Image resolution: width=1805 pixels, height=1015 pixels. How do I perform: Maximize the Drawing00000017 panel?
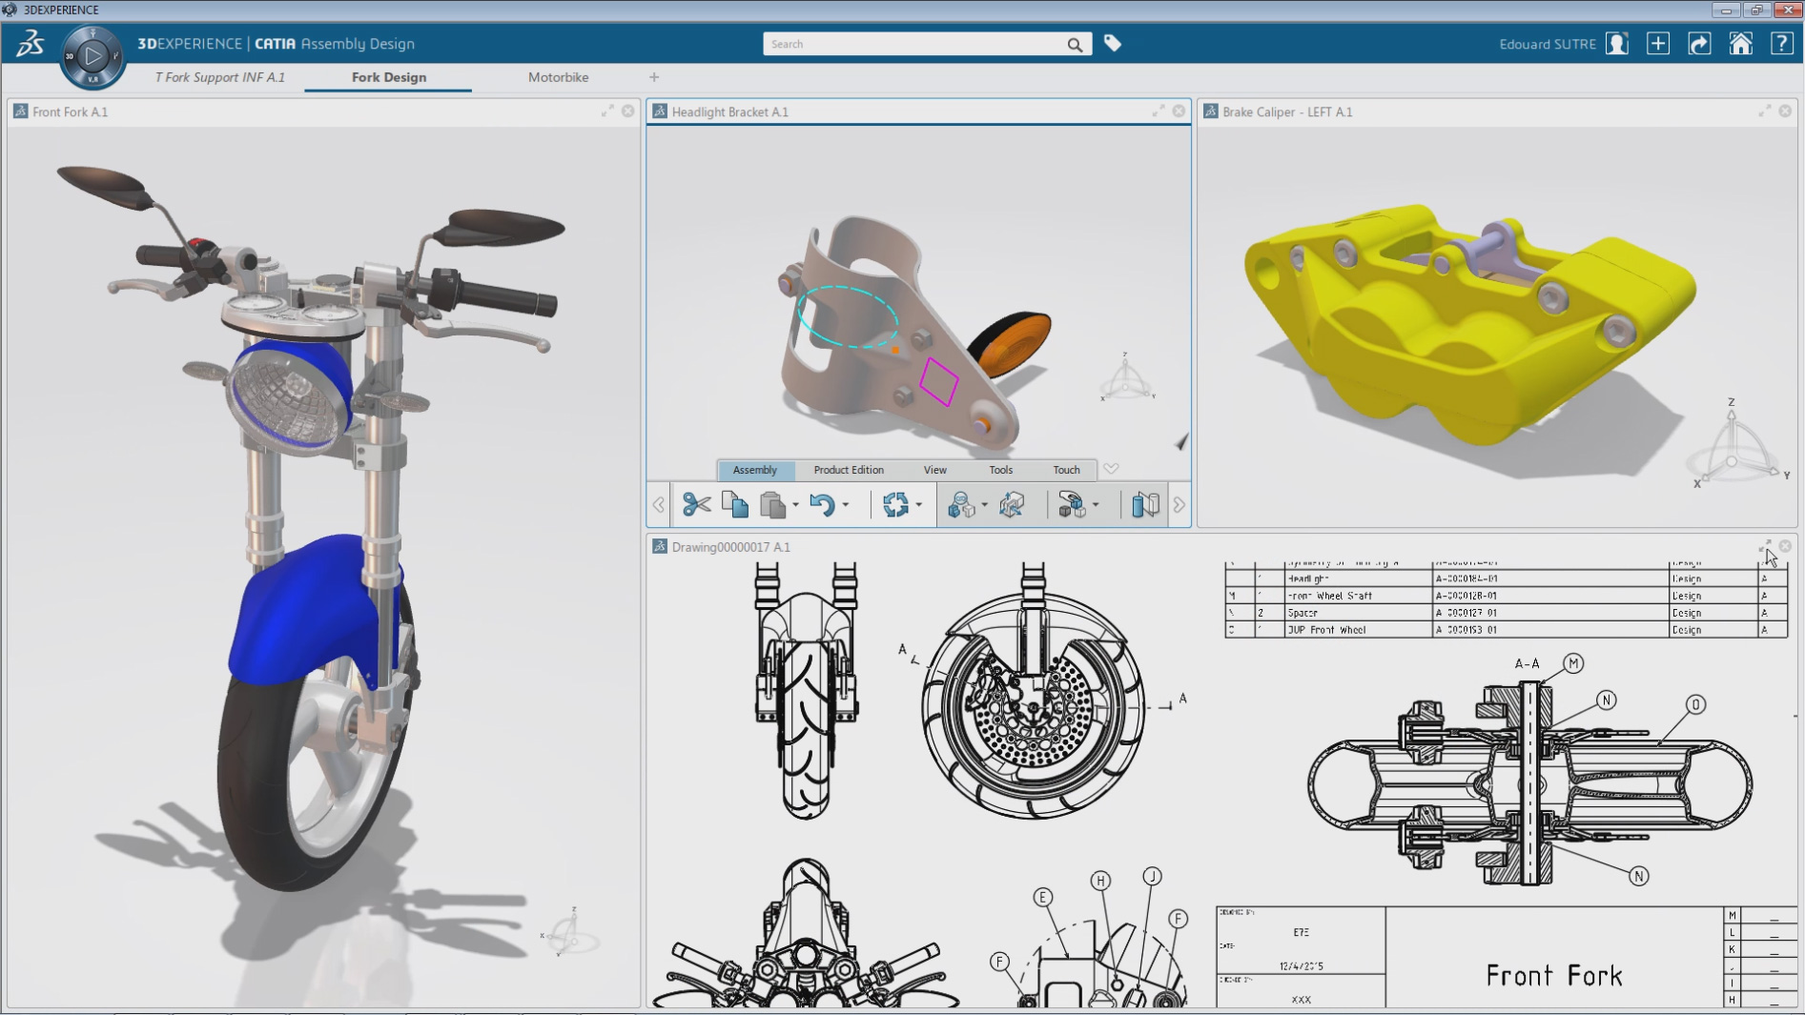pos(1765,546)
